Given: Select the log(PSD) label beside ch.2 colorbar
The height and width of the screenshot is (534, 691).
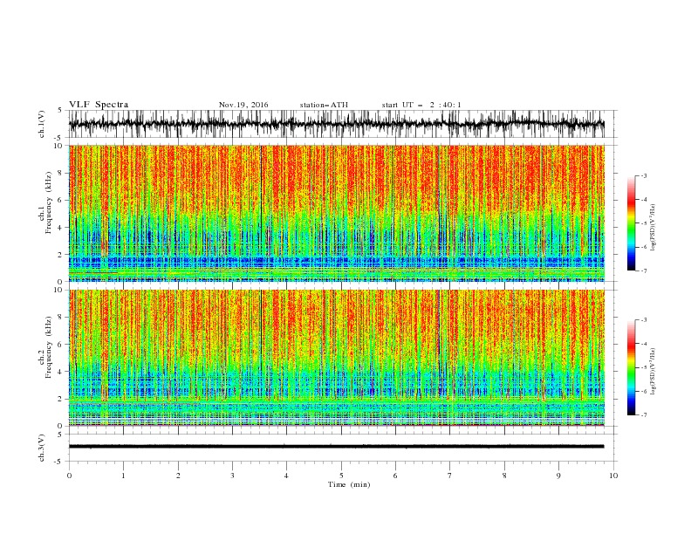Looking at the screenshot, I should (653, 372).
